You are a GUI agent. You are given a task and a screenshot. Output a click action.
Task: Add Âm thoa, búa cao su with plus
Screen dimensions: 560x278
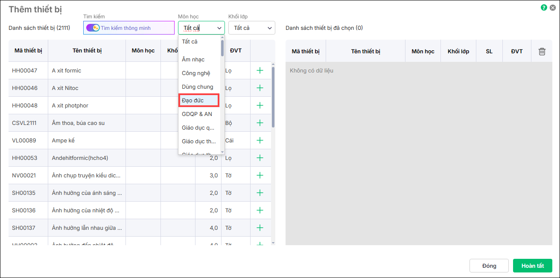[x=260, y=123]
